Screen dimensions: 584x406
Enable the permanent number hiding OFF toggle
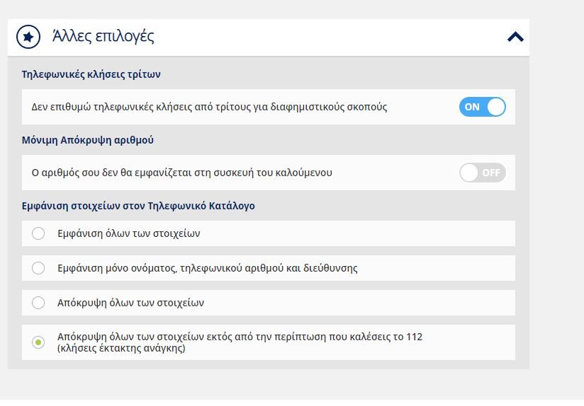(483, 173)
